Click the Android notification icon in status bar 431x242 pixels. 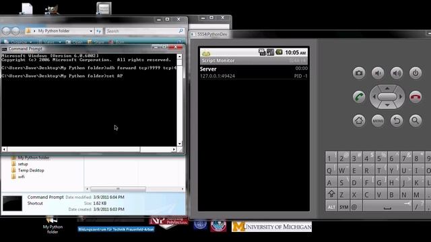tap(206, 53)
